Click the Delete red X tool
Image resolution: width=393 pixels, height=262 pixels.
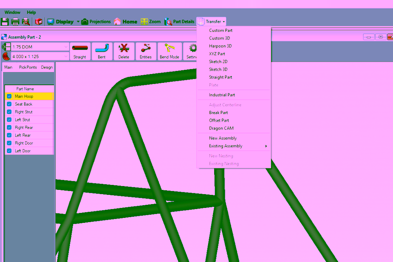pyautogui.click(x=124, y=51)
